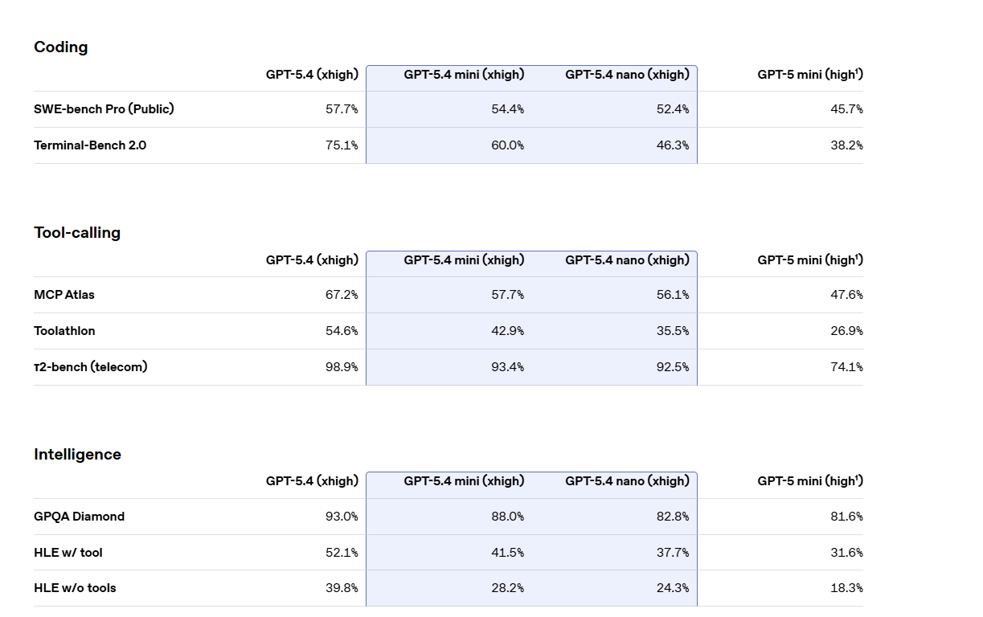This screenshot has height=617, width=983.
Task: Select the 35.5% Toolathlon score cell
Action: click(x=672, y=331)
